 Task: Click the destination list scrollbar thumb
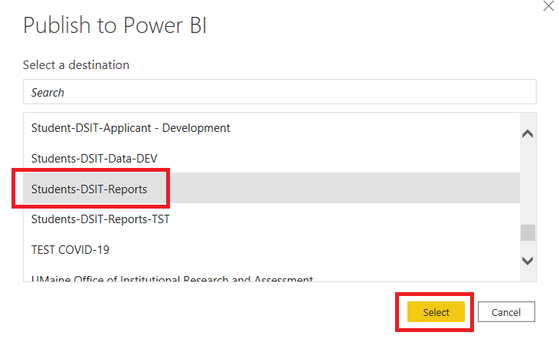(x=528, y=233)
